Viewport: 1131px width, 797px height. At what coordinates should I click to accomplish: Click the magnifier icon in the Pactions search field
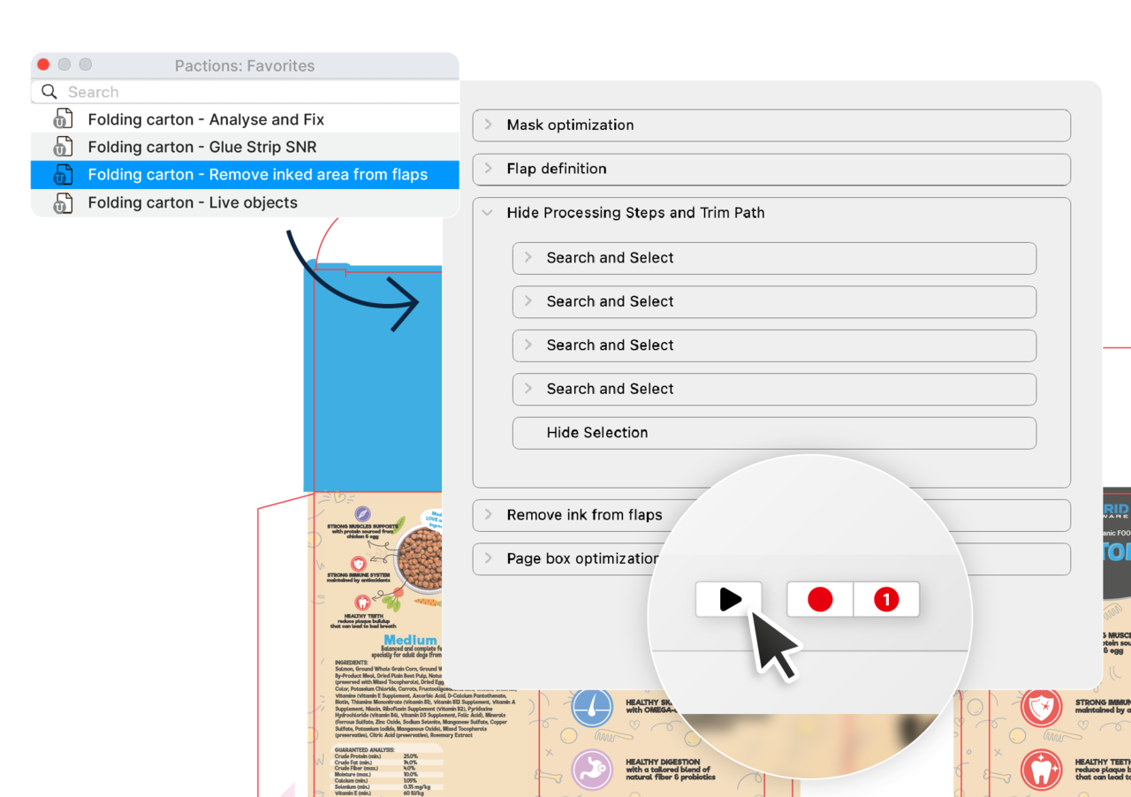[x=49, y=92]
